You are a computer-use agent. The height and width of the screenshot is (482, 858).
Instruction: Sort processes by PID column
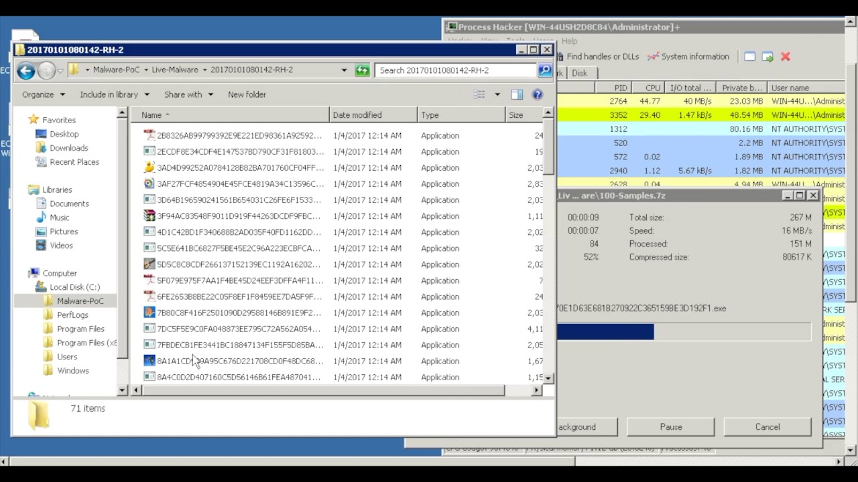pyautogui.click(x=613, y=88)
